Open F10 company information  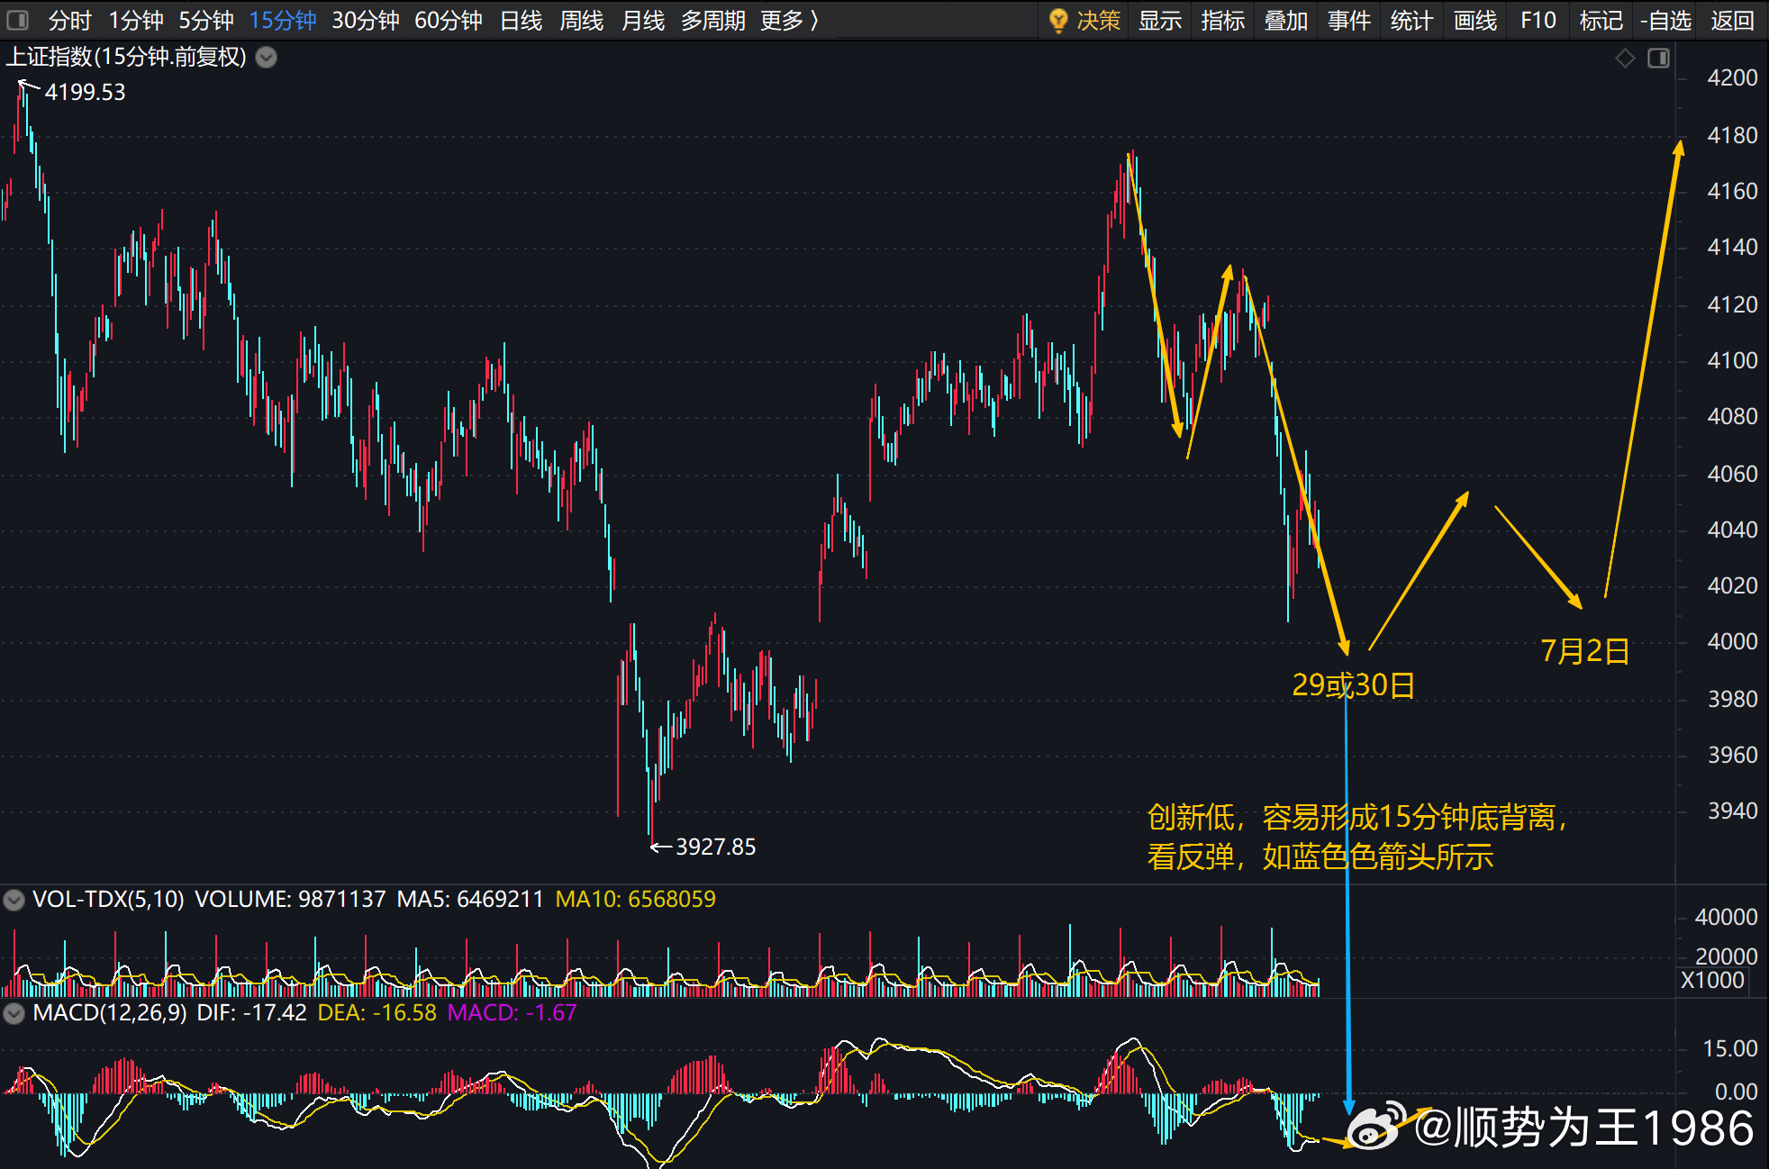1538,20
